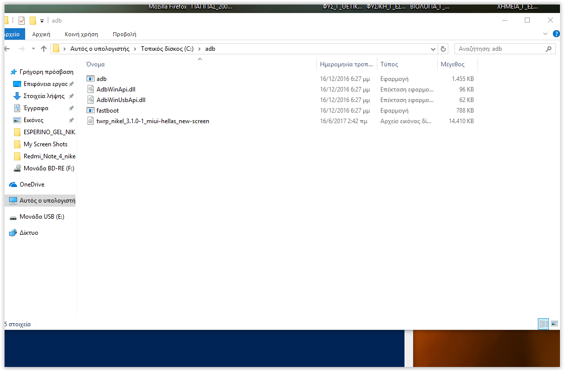The image size is (564, 371).
Task: Click the search magnifier icon
Action: pyautogui.click(x=548, y=49)
